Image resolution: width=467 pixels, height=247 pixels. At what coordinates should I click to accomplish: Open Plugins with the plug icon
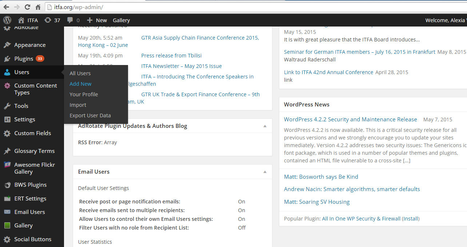[7, 59]
